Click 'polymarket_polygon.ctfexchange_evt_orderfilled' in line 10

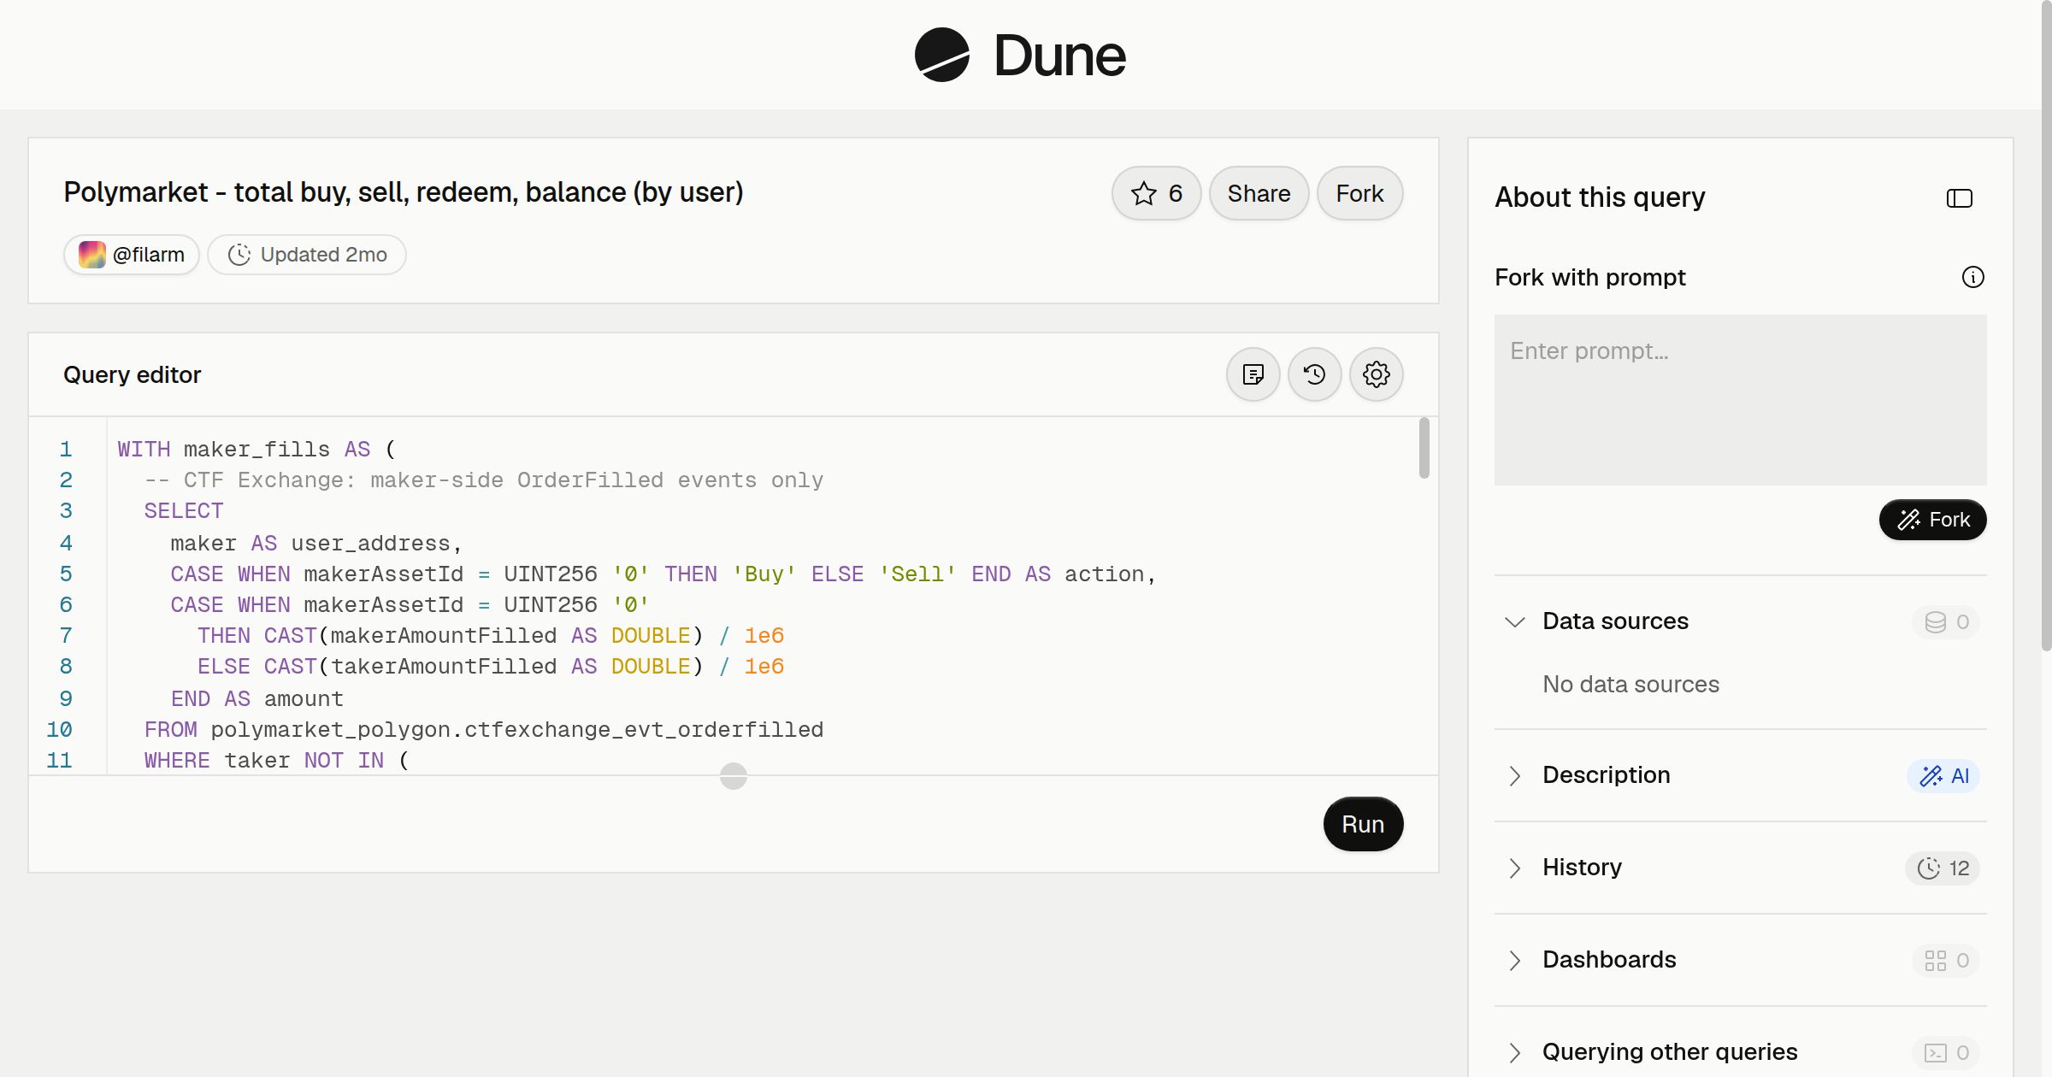click(517, 730)
